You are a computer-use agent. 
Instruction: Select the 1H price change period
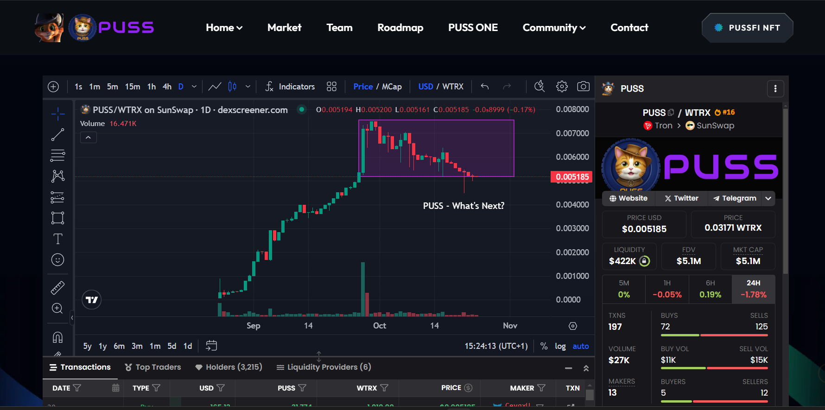pyautogui.click(x=667, y=289)
